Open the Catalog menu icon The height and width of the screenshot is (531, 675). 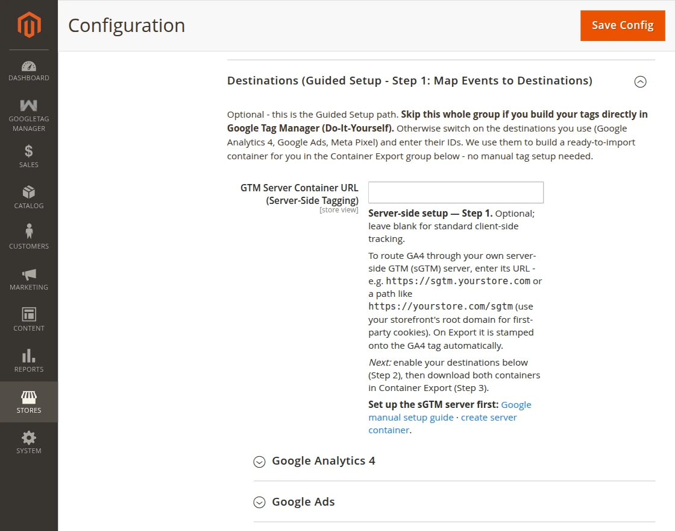click(x=29, y=192)
